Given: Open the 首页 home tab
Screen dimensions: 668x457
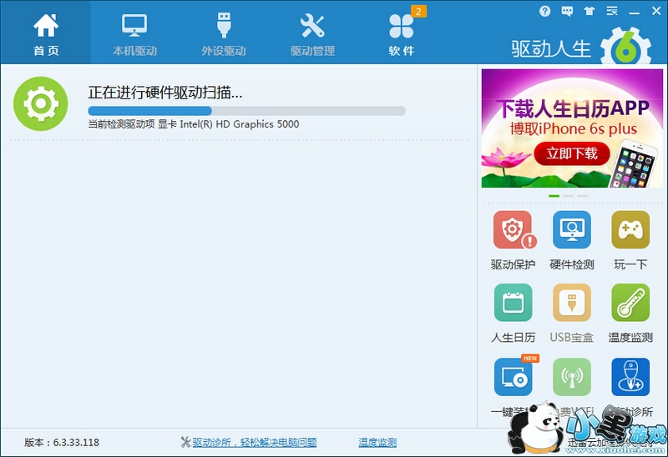Looking at the screenshot, I should pos(46,33).
